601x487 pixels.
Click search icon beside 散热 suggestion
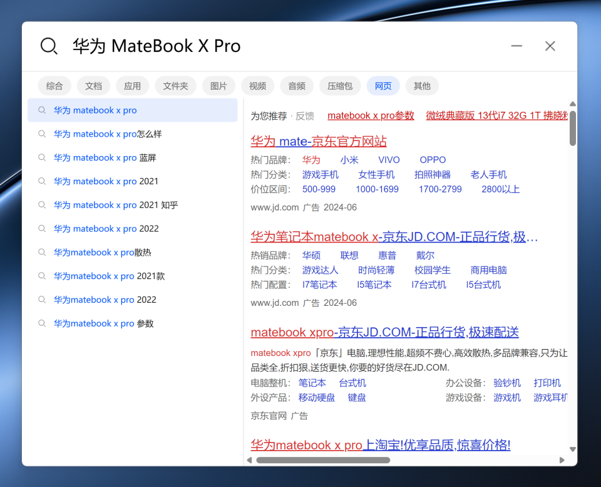(x=42, y=253)
